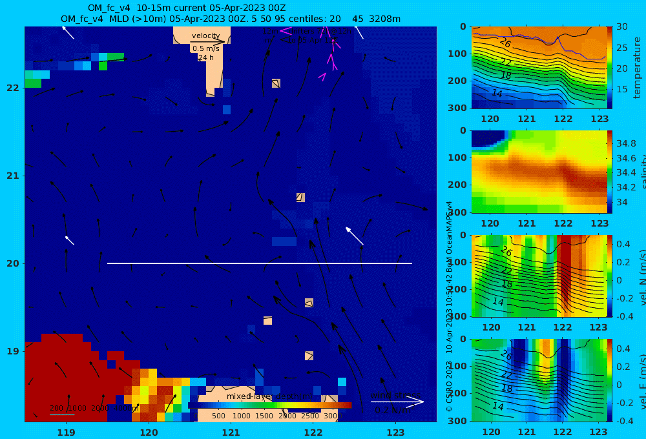Click the small island square near 22N
Image resolution: width=646 pixels, height=439 pixels.
[276, 83]
